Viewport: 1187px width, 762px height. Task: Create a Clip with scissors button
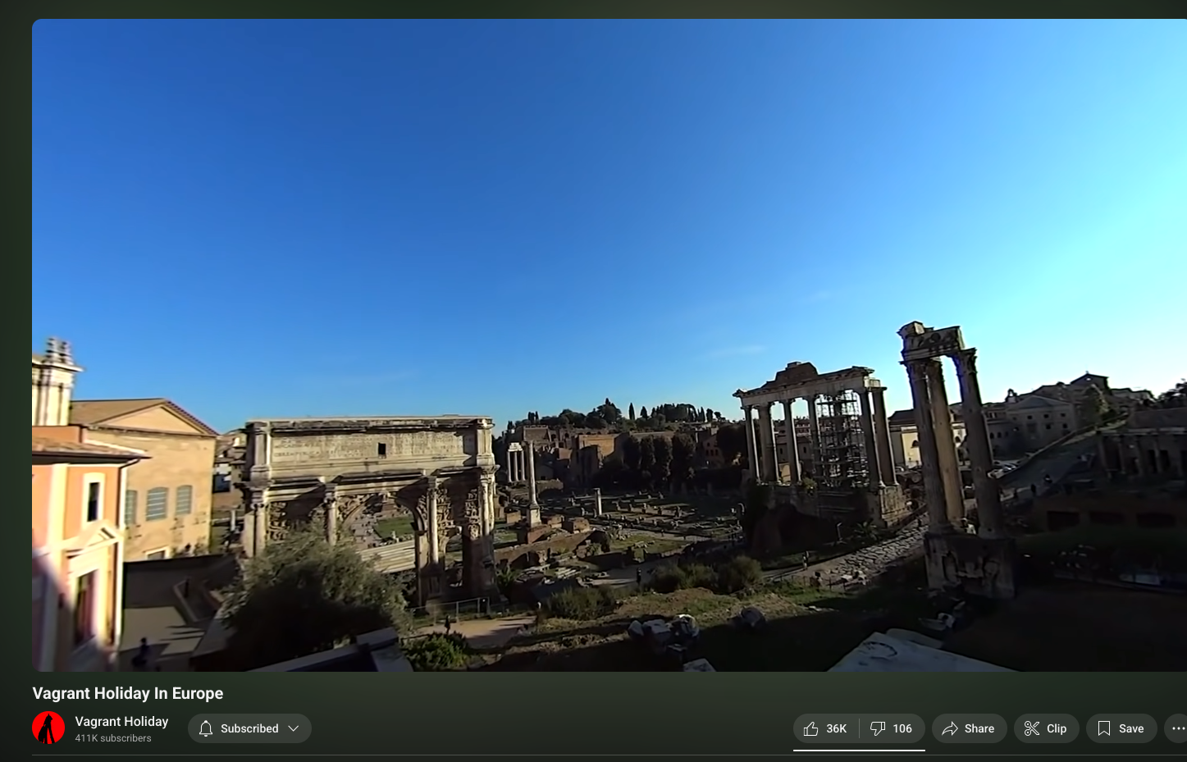[1046, 728]
